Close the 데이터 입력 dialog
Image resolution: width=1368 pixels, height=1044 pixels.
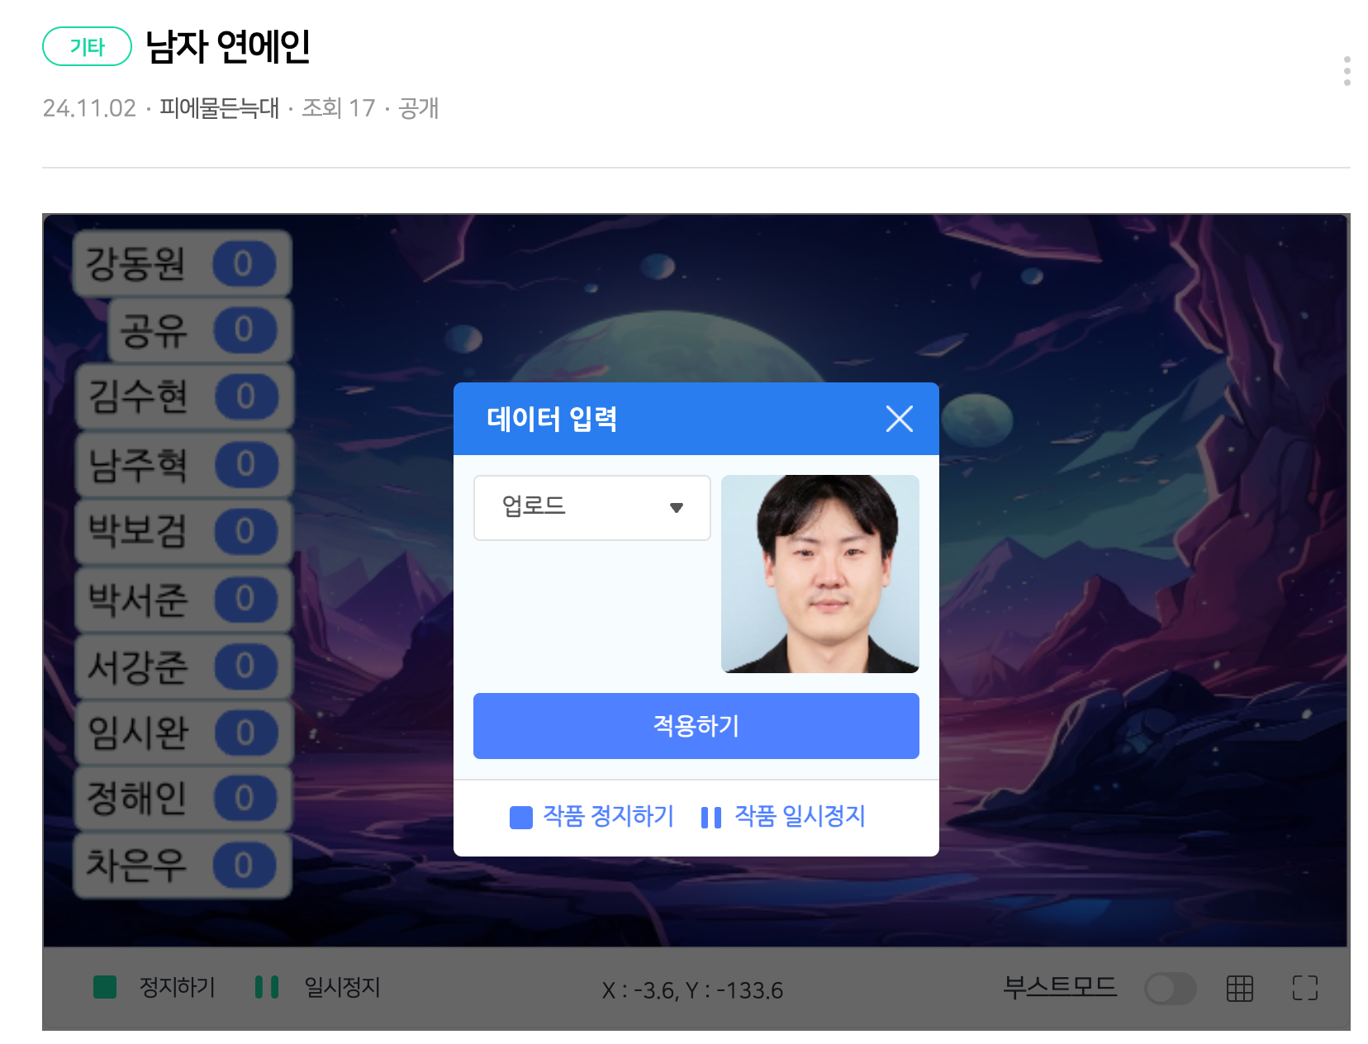coord(899,419)
